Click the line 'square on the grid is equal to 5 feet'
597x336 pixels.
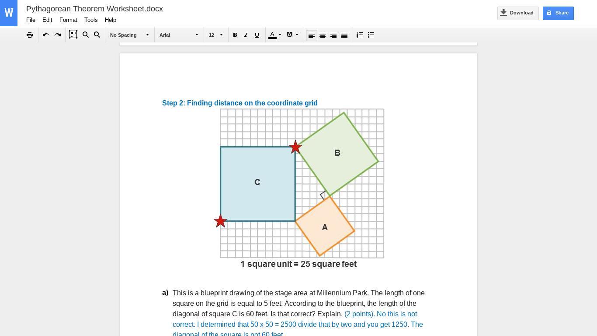(295, 304)
